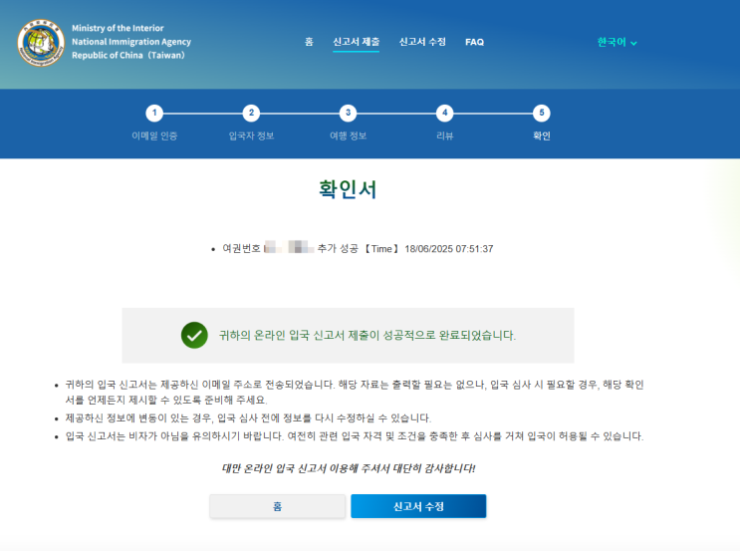
Task: Open the FAQ navigation item
Action: pos(474,42)
